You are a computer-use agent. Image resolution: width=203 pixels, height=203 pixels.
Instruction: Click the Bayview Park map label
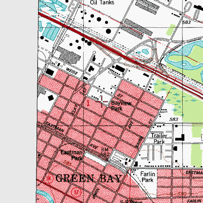[x=121, y=106]
